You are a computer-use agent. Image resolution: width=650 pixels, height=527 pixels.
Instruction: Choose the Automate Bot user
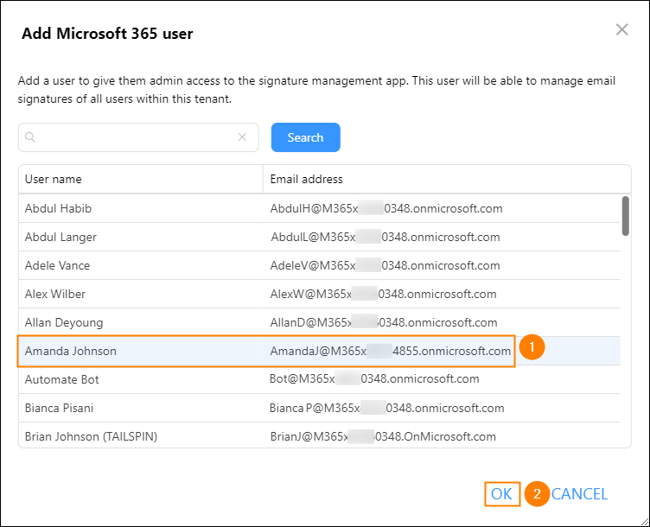coord(319,379)
